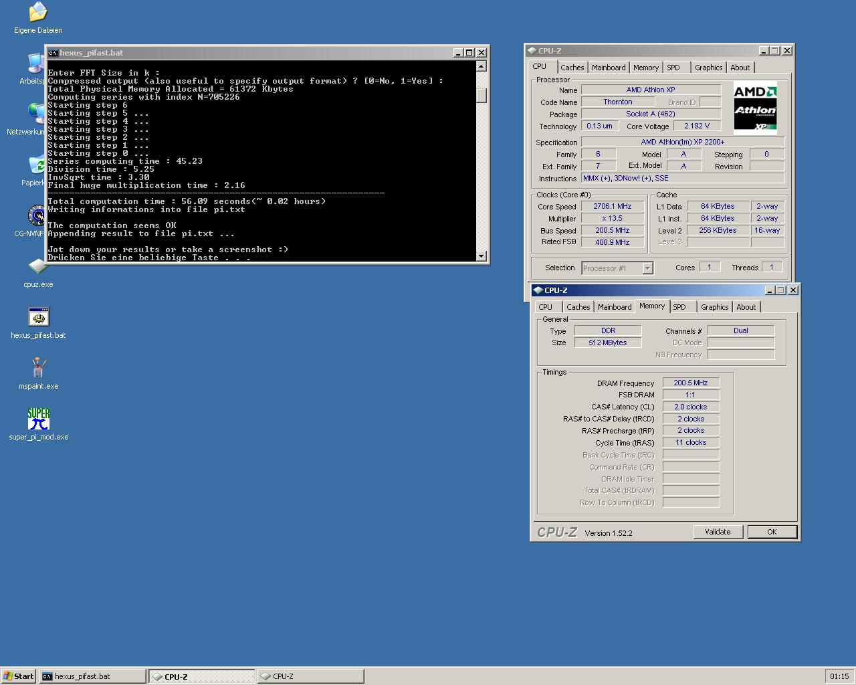Open Caches tab in upper CPU-Z window

[x=572, y=68]
